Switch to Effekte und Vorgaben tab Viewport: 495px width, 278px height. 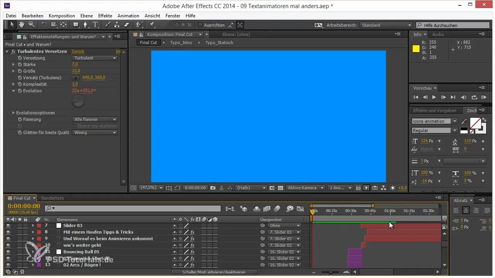pos(435,110)
